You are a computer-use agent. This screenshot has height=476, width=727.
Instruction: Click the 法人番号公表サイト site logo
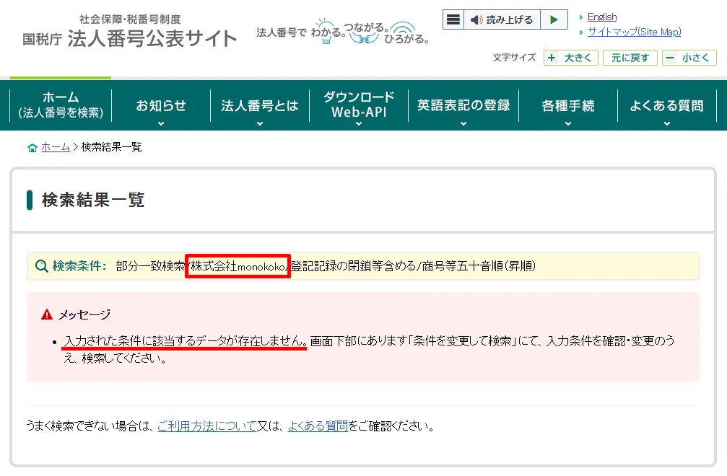130,32
